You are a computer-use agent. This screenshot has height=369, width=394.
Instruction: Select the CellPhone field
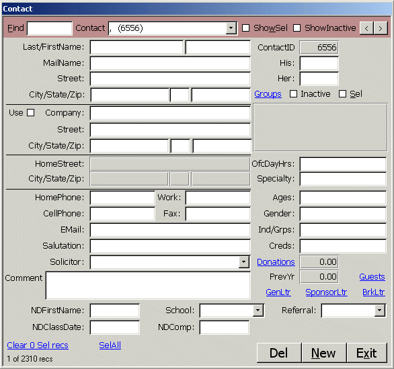point(122,214)
